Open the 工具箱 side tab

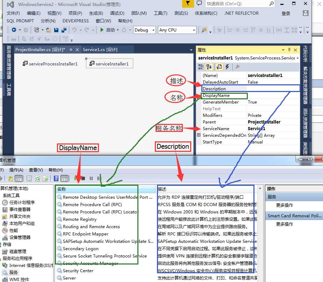click(x=9, y=89)
